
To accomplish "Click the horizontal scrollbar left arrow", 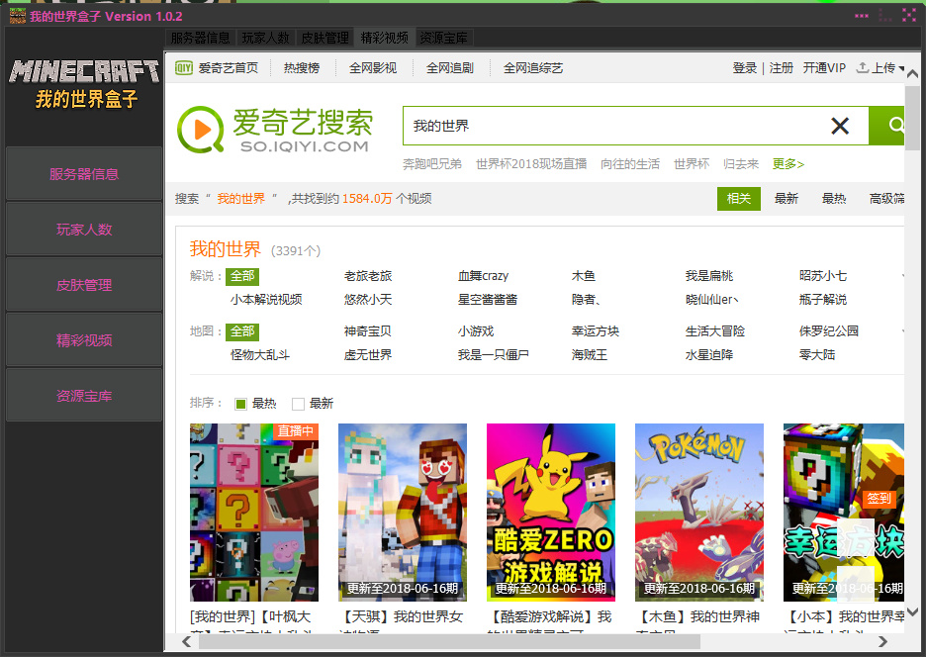I will (x=187, y=641).
